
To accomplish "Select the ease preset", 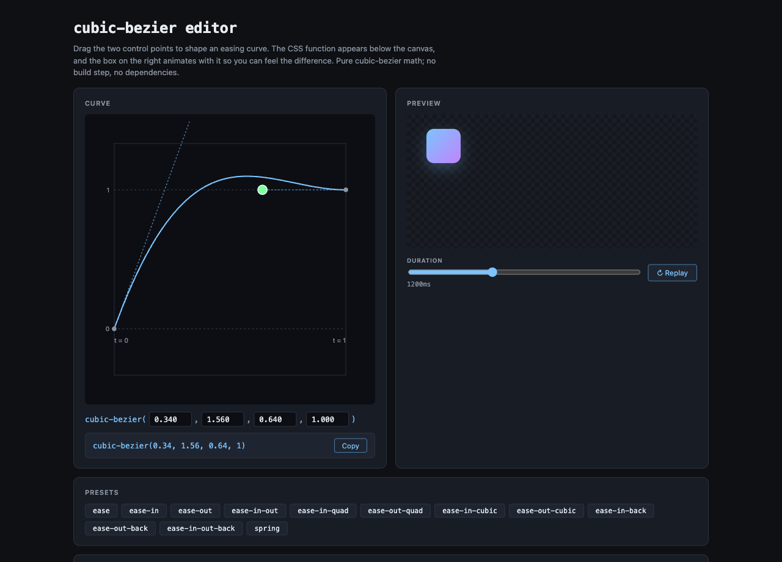I will pos(101,511).
